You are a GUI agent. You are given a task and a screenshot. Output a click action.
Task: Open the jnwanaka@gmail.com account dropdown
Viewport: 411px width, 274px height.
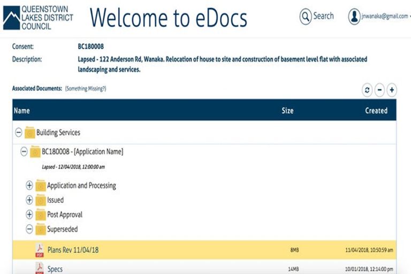(384, 17)
